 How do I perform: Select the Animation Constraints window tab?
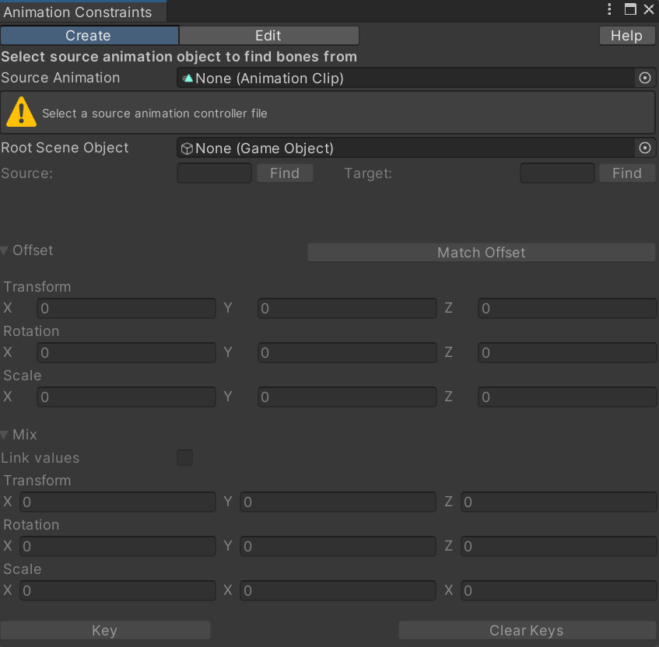(x=83, y=12)
